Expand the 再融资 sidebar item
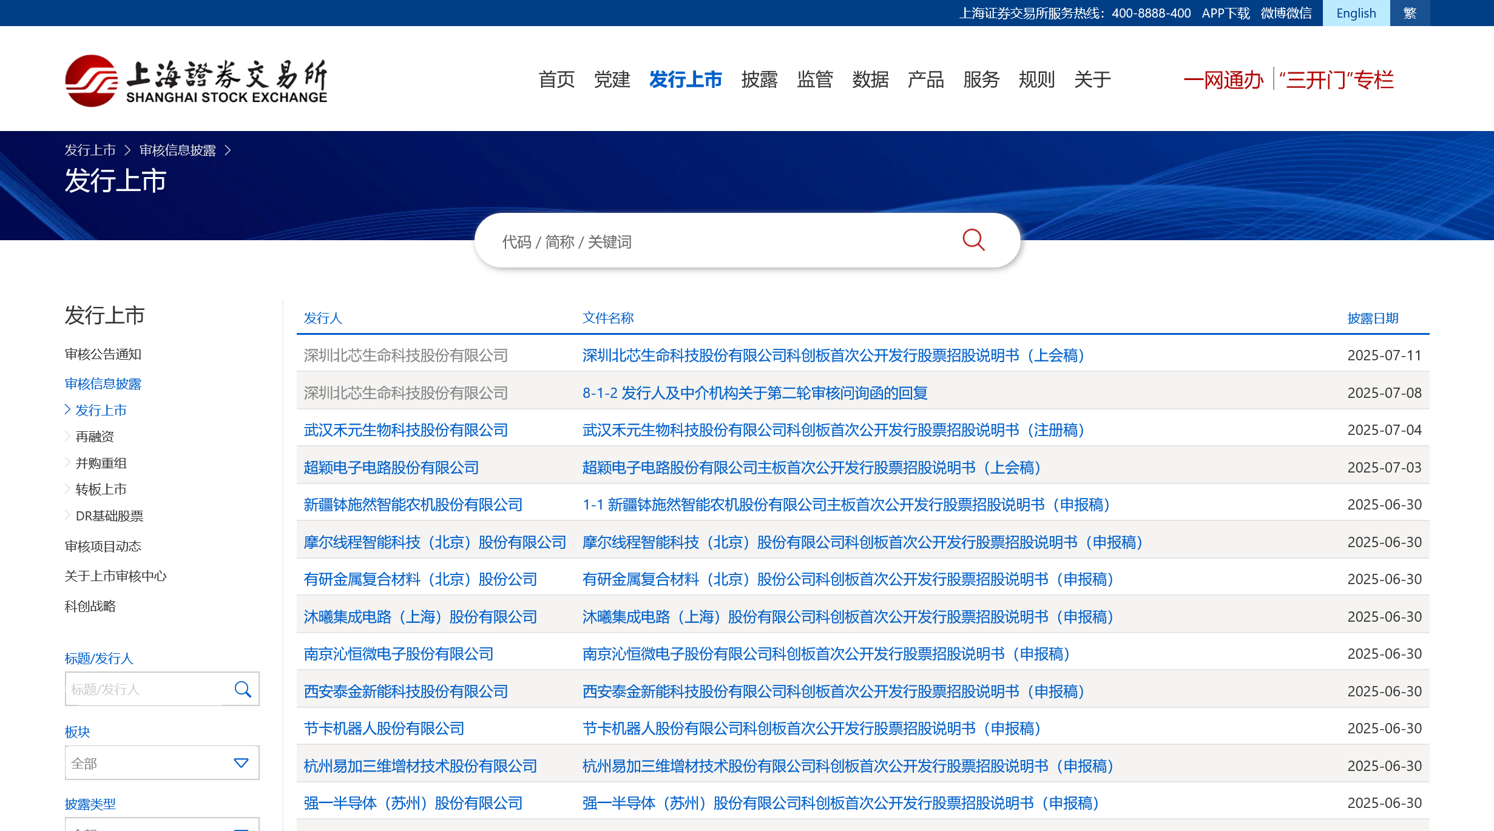The height and width of the screenshot is (831, 1494). coord(95,437)
